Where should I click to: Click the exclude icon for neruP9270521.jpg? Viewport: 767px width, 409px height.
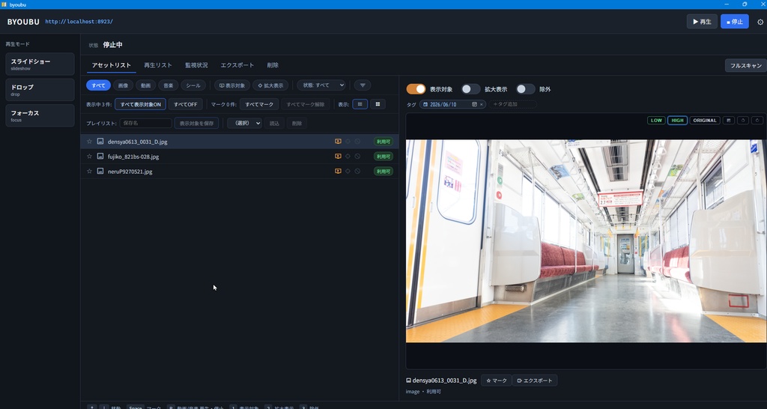(x=357, y=172)
